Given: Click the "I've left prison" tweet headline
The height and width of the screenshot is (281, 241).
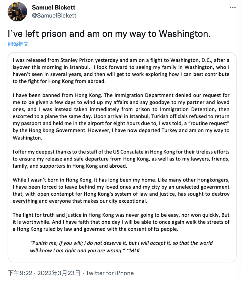Looking at the screenshot, I should [109, 33].
